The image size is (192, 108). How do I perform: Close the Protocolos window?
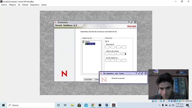click(135, 22)
